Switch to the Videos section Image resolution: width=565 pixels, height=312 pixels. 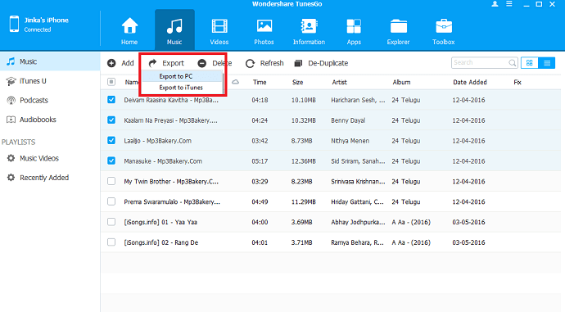tap(219, 31)
